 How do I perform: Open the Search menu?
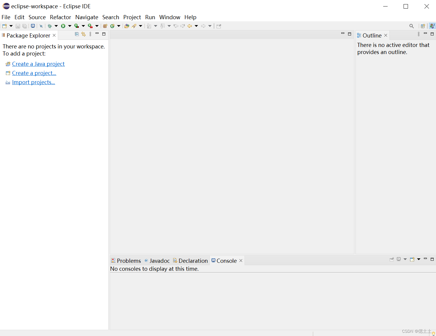111,17
